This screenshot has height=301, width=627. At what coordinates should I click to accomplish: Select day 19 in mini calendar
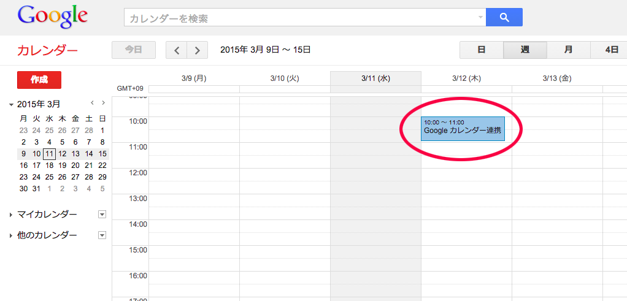[63, 166]
